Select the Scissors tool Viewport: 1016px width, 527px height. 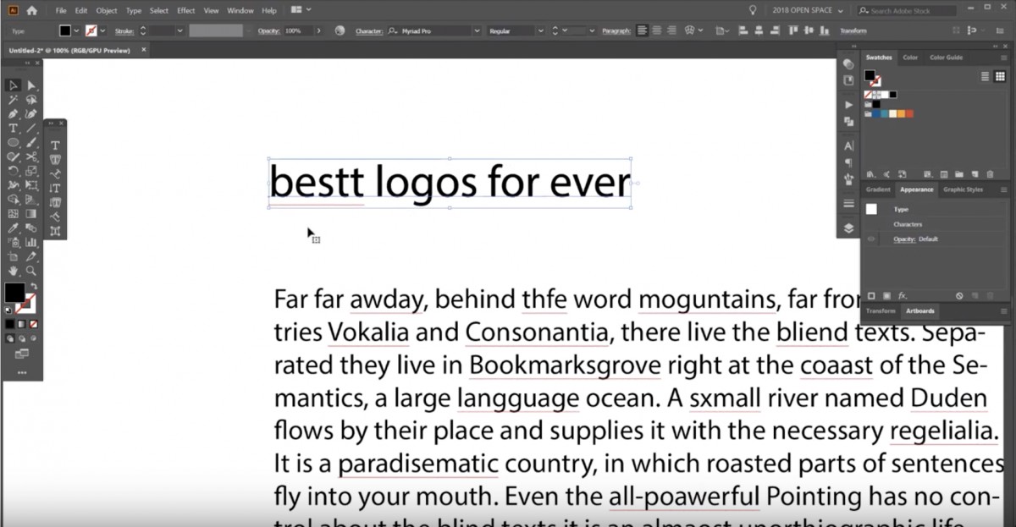click(x=31, y=156)
